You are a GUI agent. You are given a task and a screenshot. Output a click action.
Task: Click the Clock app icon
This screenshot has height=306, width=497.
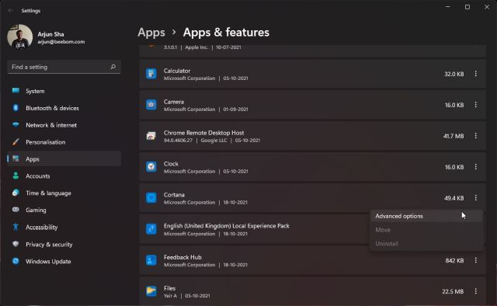(x=151, y=167)
